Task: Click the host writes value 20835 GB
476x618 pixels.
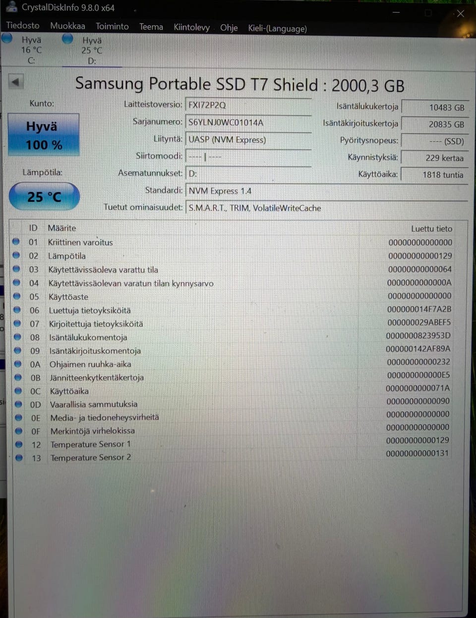Action: [435, 124]
